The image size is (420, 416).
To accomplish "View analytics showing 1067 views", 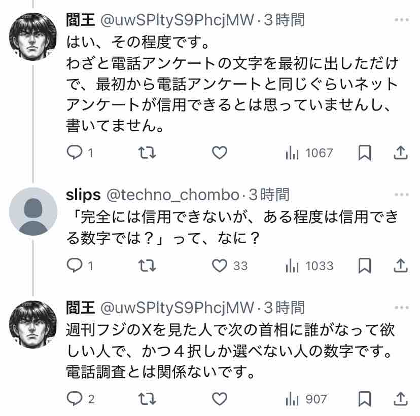I will 309,153.
